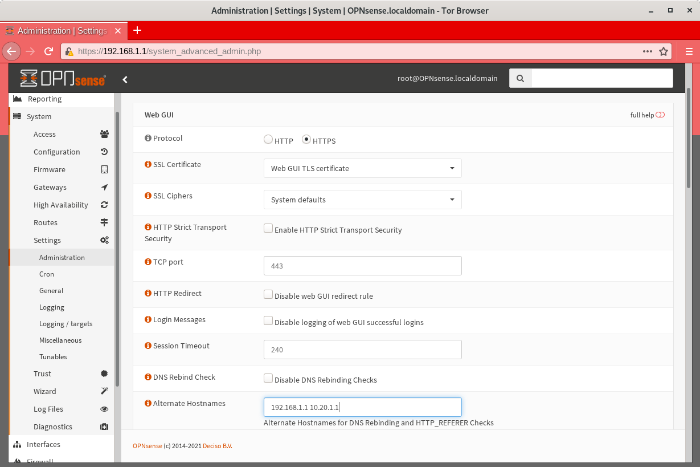
Task: Select the HTTP protocol radio button
Action: 268,139
